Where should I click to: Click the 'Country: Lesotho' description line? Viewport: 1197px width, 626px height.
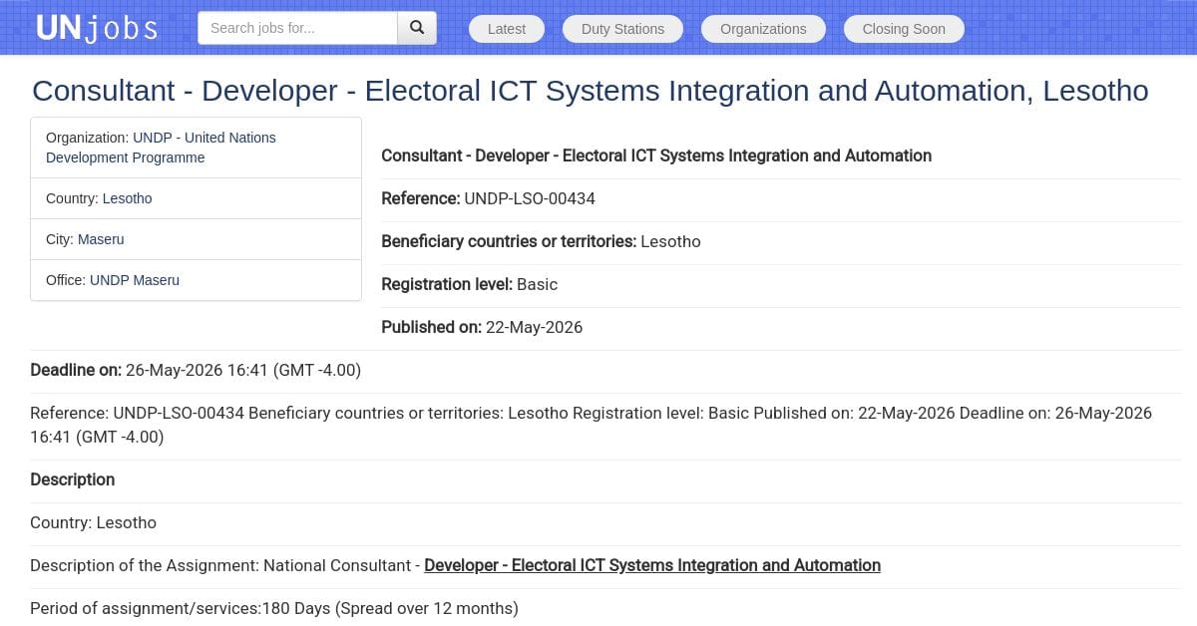(93, 522)
